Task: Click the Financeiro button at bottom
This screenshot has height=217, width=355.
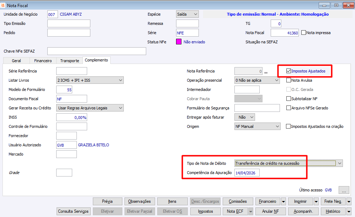Action: (268, 201)
